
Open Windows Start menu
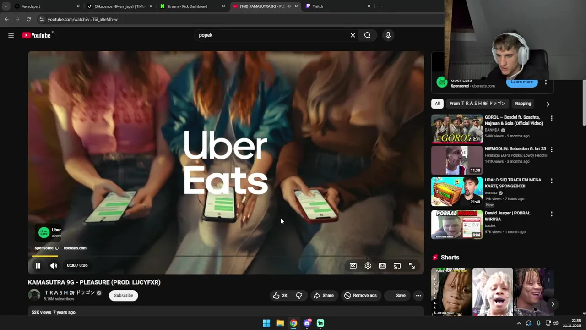266,323
